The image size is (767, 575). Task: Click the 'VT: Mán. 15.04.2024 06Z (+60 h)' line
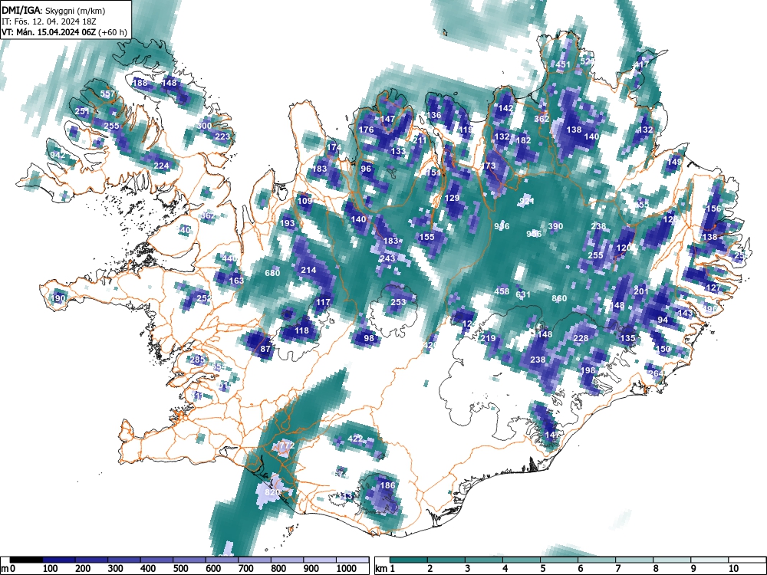click(x=64, y=32)
